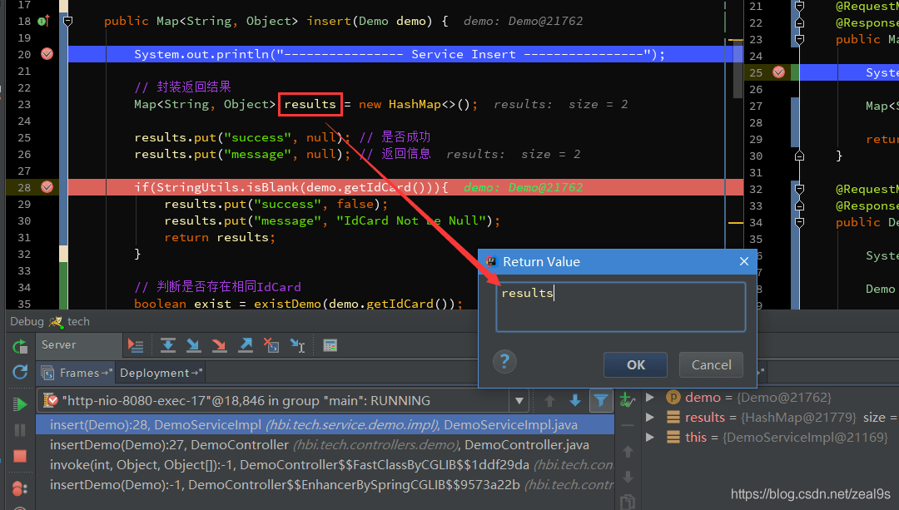899x510 pixels.
Task: Expand the results variable node
Action: tap(649, 417)
